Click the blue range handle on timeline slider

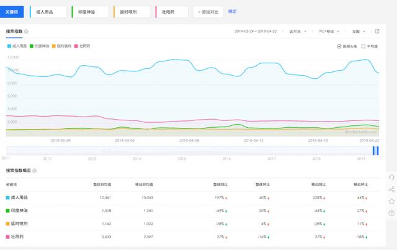(x=375, y=151)
